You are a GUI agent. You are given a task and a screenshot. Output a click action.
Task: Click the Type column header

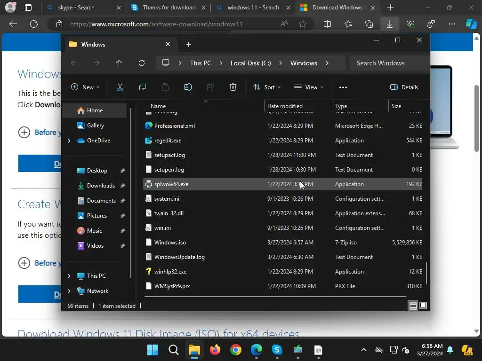(x=360, y=106)
